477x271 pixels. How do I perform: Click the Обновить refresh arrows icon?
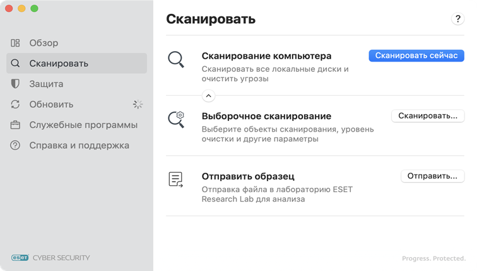click(16, 105)
